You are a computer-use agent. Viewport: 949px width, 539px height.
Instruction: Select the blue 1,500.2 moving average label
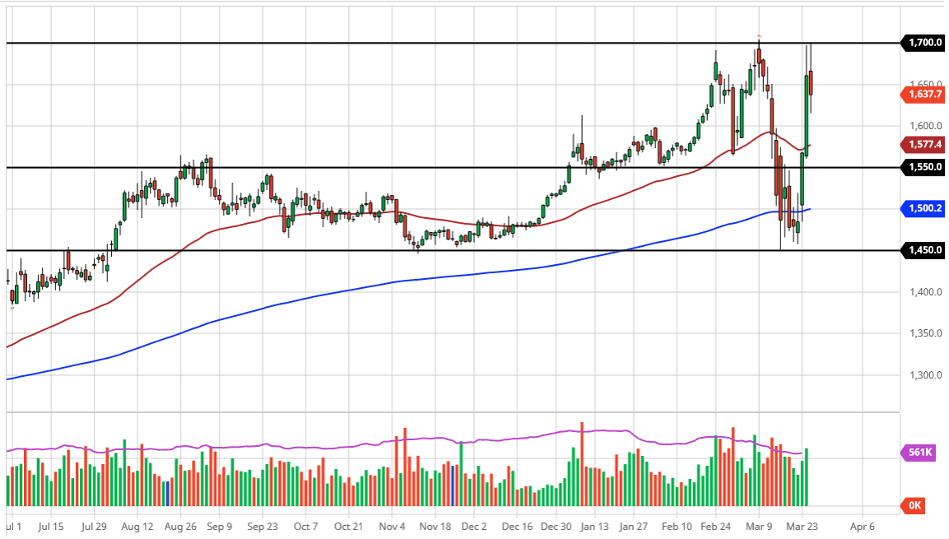925,209
